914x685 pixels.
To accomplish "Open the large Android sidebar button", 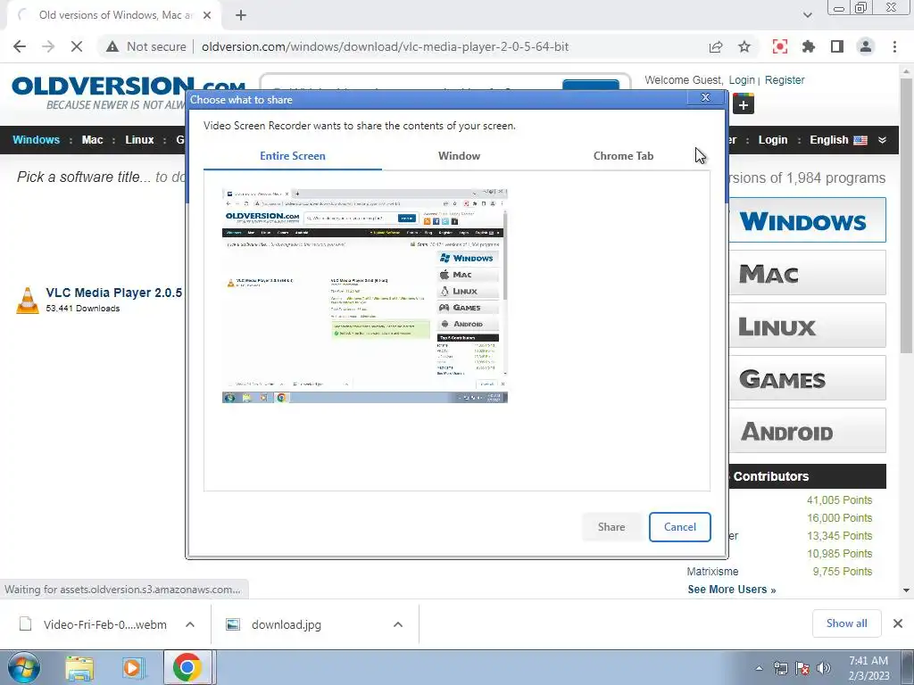I will (807, 431).
